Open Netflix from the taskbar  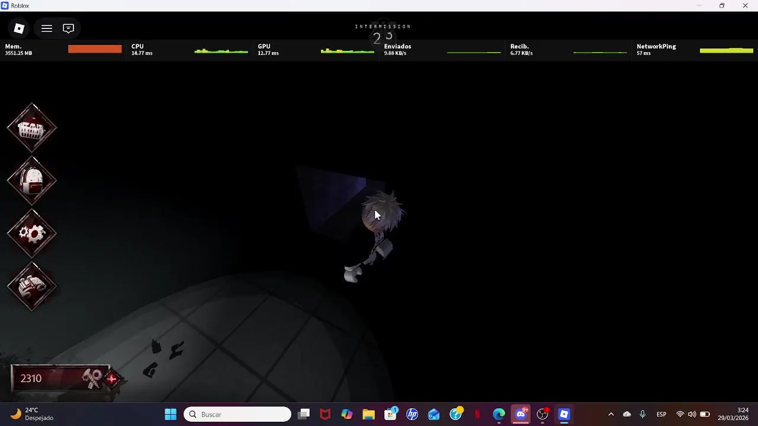477,414
